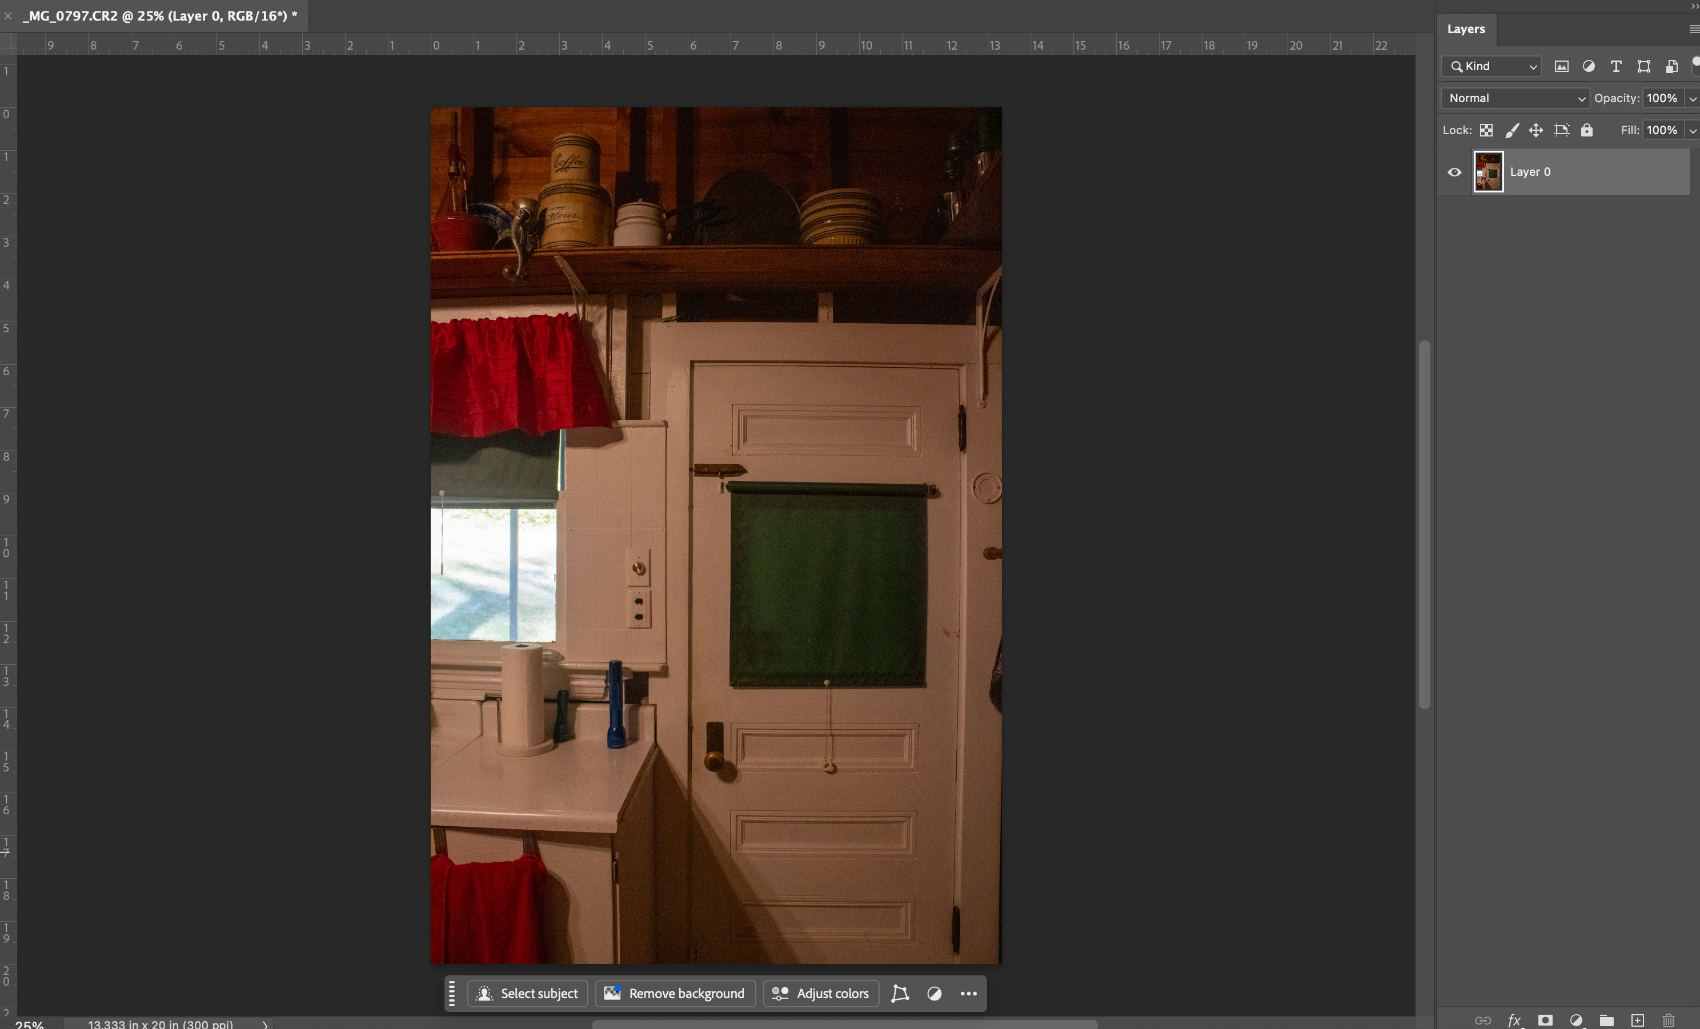Open layer style fx menu
This screenshot has height=1029, width=1700.
pyautogui.click(x=1514, y=1020)
